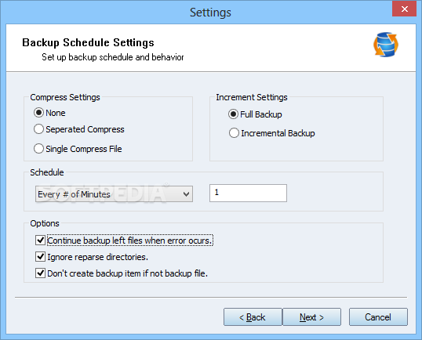
Task: Close the Settings dialog window
Action: (404, 9)
